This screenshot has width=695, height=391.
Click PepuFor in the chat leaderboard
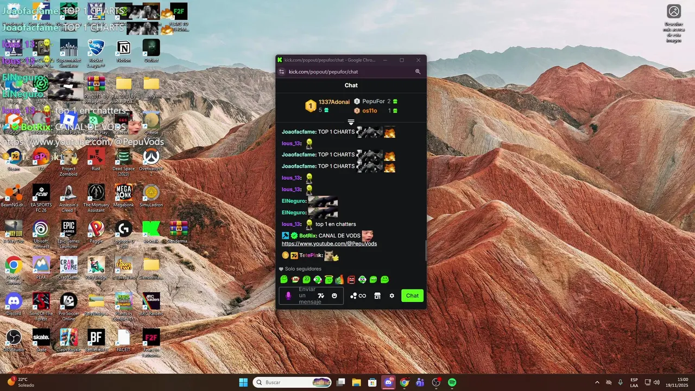(374, 102)
